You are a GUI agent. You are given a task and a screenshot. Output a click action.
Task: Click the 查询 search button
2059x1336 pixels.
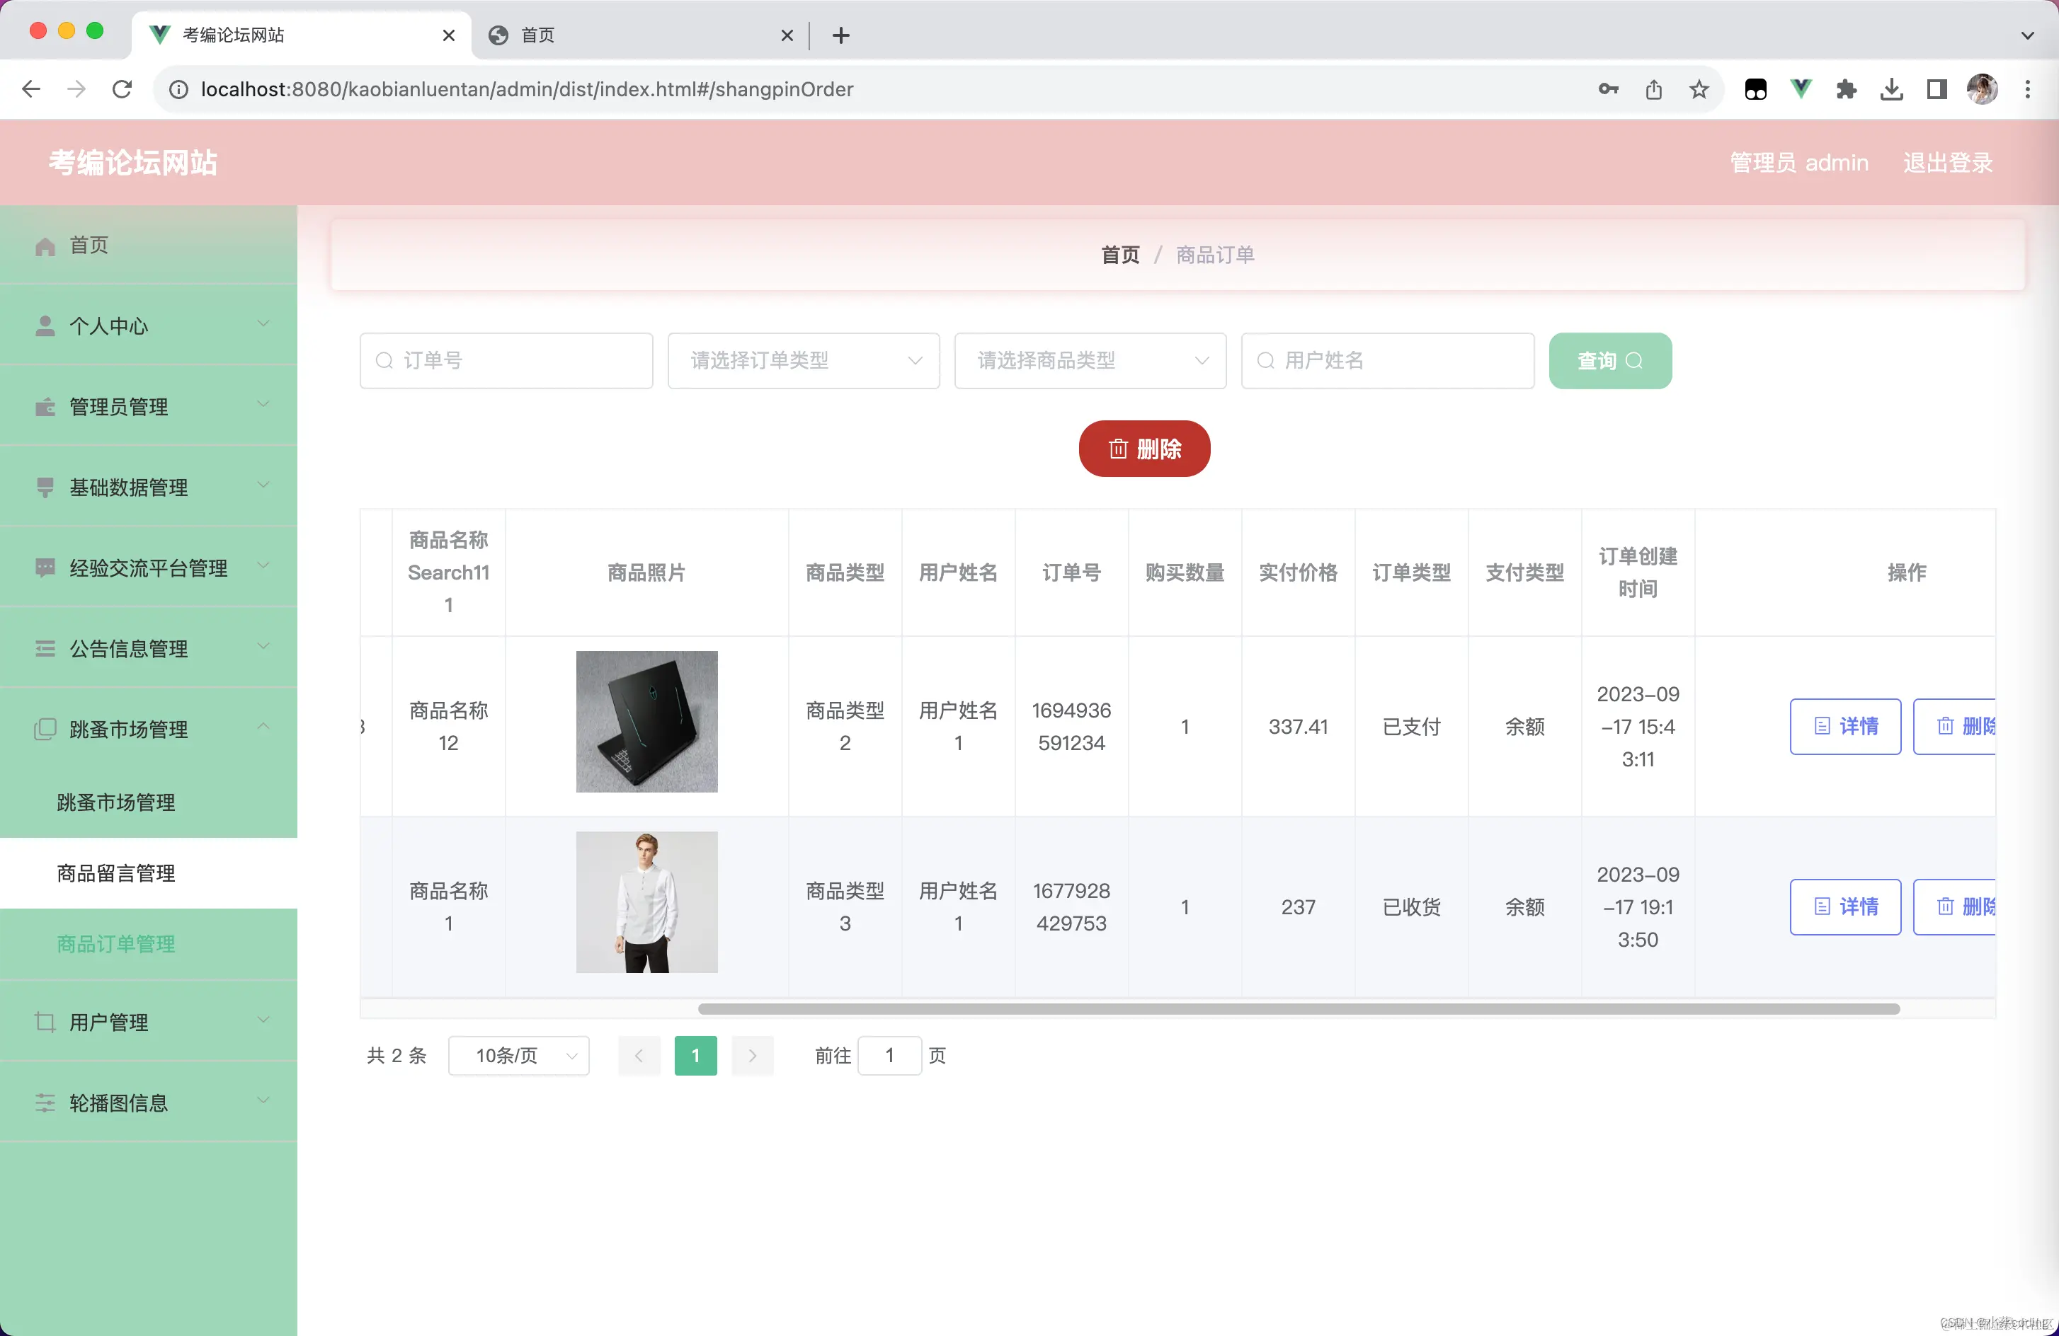pos(1609,361)
